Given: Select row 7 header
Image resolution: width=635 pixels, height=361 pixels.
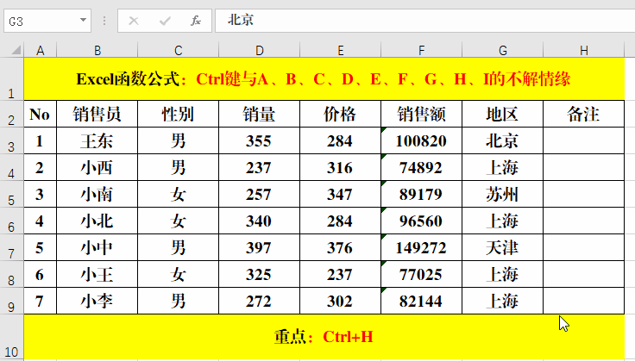Looking at the screenshot, I should coord(12,247).
